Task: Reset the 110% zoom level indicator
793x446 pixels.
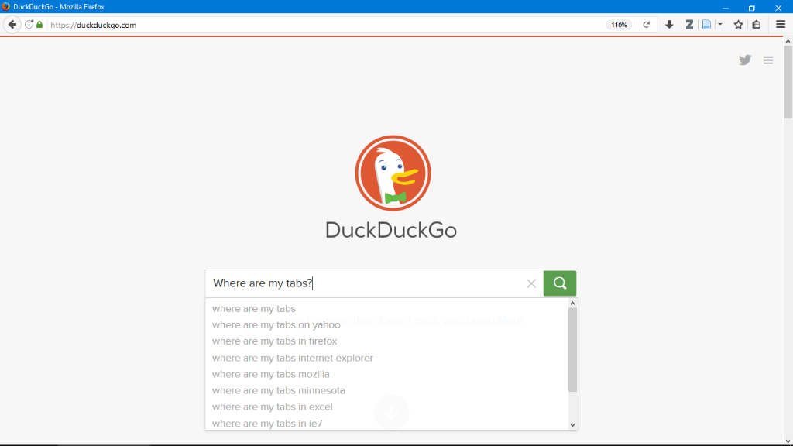Action: pyautogui.click(x=619, y=25)
